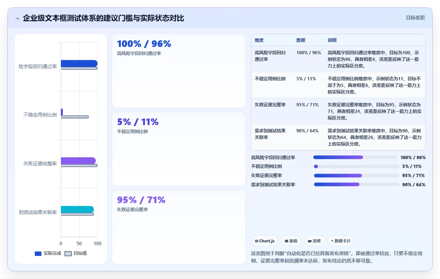Select the 数据卡片 chip
This screenshot has width=440, height=279.
point(341,241)
